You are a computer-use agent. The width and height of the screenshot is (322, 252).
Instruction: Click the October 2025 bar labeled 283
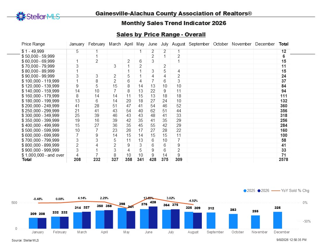(x=233, y=221)
